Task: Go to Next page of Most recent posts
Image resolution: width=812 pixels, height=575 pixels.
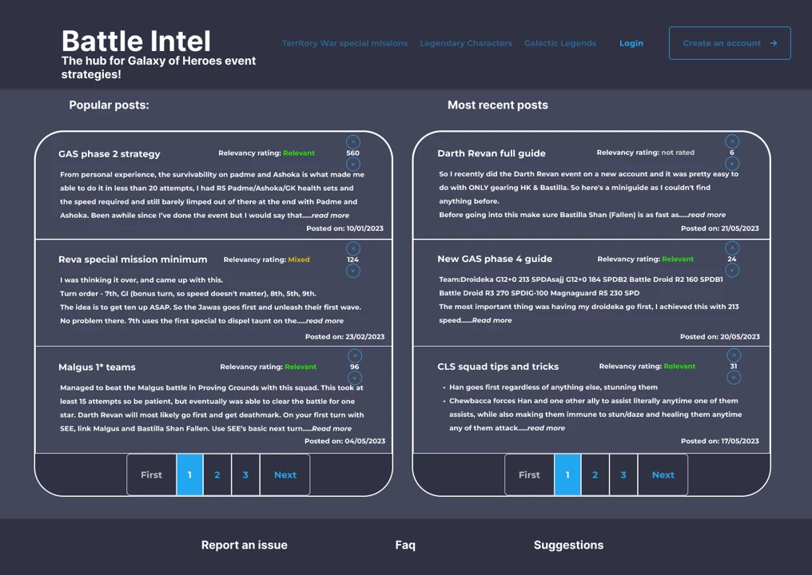Action: [x=663, y=474]
